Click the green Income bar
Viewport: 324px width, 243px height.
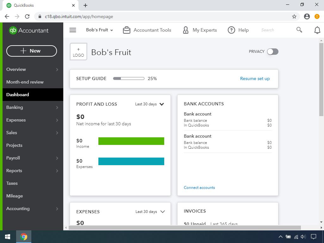[131, 141]
